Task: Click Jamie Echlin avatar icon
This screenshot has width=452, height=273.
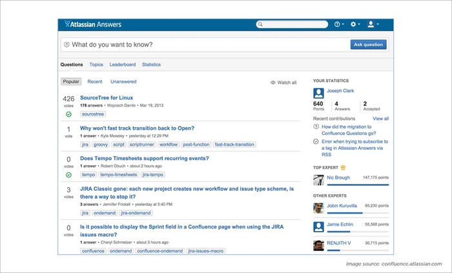Action: click(318, 227)
